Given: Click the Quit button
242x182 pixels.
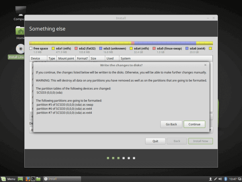Looking at the screenshot, I should coord(155,141).
